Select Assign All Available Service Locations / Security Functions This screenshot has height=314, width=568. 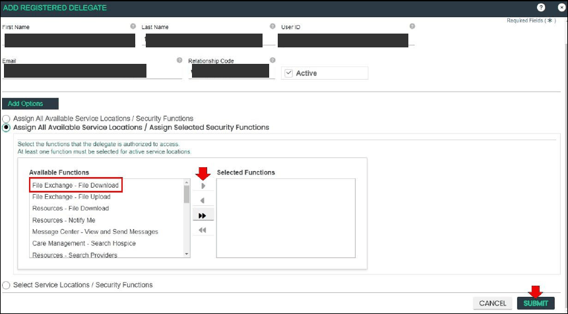[x=6, y=118]
